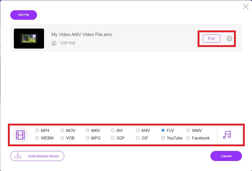Open the FLV format selector button
The image size is (252, 171).
[211, 39]
